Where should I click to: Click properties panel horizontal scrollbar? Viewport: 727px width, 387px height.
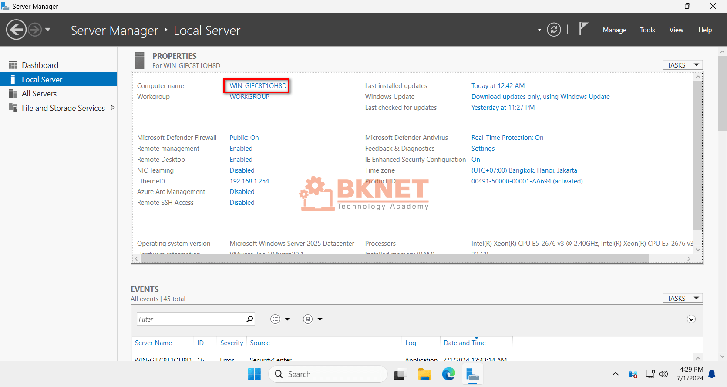[x=394, y=258]
